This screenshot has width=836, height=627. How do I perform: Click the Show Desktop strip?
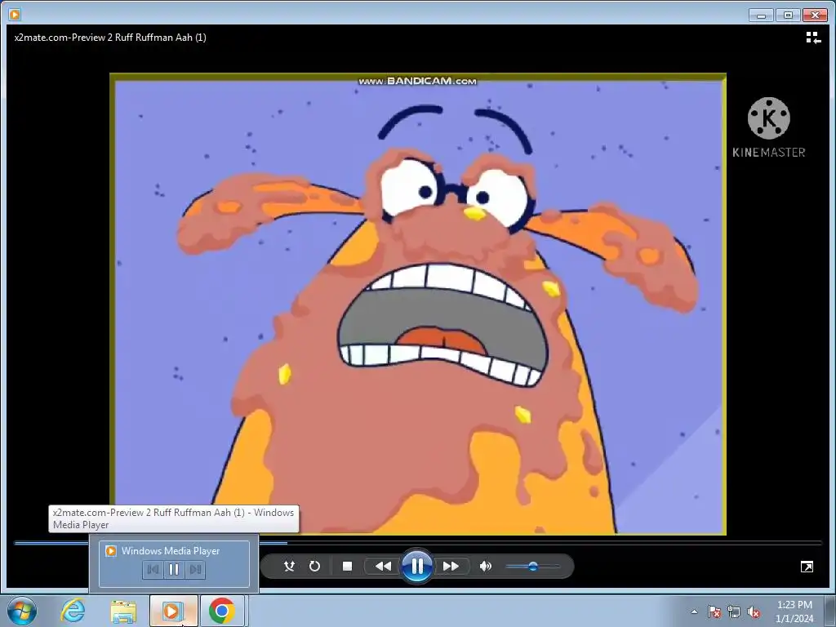click(830, 611)
